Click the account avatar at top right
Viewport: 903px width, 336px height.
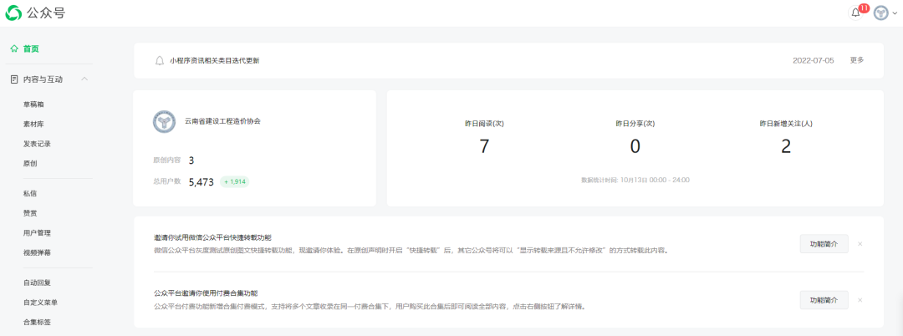pyautogui.click(x=881, y=13)
